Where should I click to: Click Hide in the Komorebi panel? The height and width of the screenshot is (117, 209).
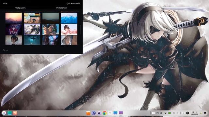tap(5, 4)
